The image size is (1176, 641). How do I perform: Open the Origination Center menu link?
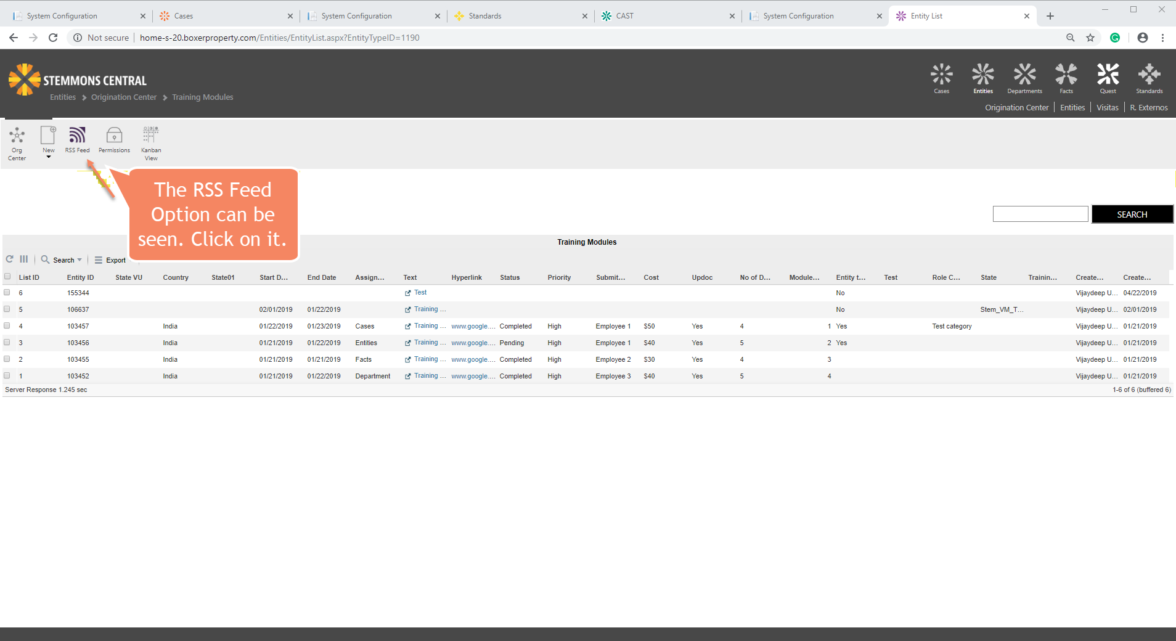1016,108
